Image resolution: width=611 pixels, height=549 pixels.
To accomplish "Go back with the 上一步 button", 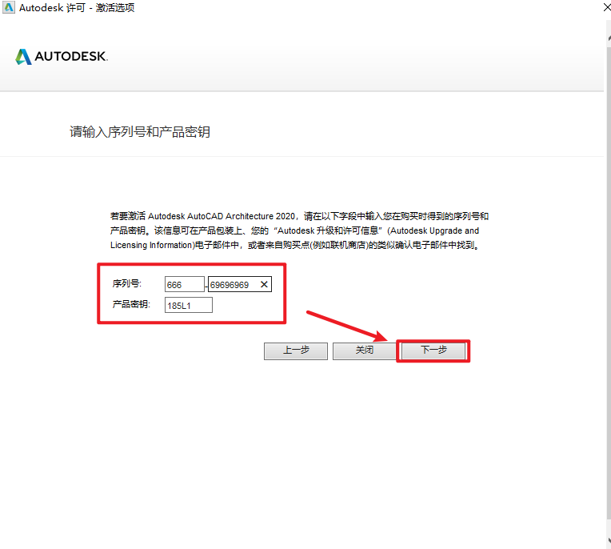I will tap(296, 351).
